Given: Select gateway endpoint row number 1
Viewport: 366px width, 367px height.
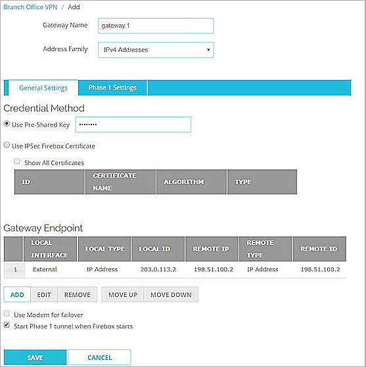Looking at the screenshot, I should 14,269.
